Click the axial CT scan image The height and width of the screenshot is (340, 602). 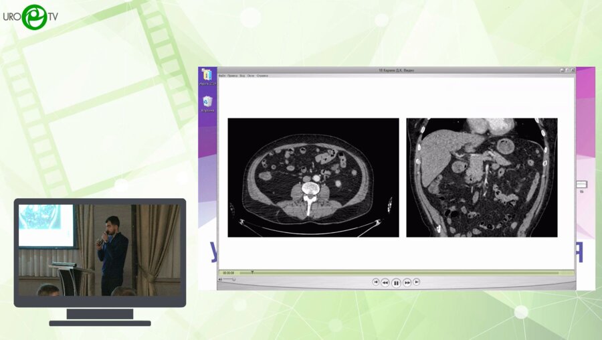(x=313, y=177)
